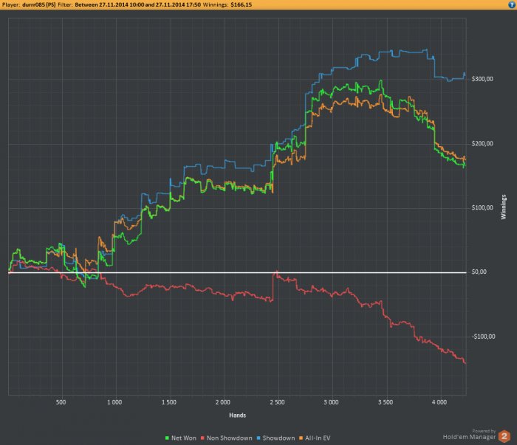This screenshot has height=445, width=517.
Task: Click the blue info icon in the header
Action: (x=512, y=4)
